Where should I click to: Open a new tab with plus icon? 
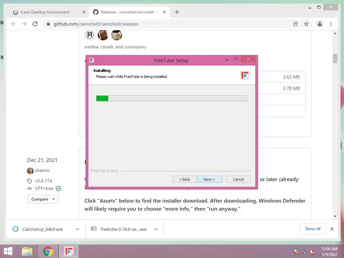(x=177, y=12)
